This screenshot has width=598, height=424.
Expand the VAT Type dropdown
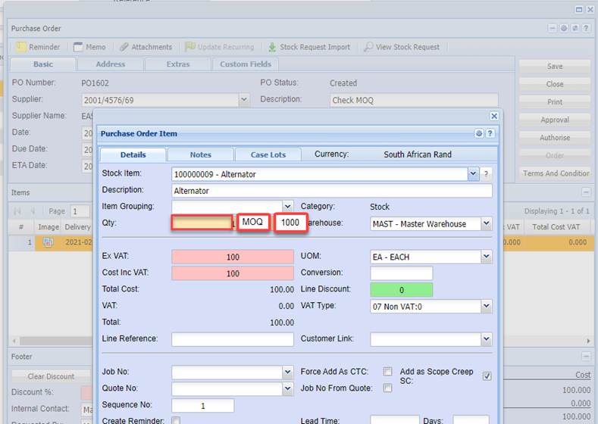(x=486, y=307)
